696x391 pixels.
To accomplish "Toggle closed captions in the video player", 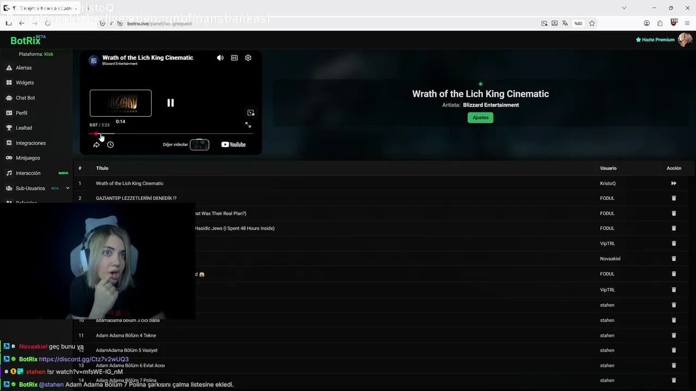I will 234,58.
